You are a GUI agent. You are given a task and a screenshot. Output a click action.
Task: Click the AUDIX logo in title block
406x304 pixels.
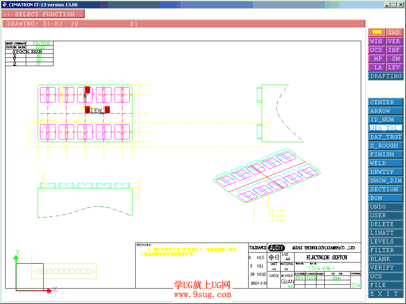(x=276, y=248)
